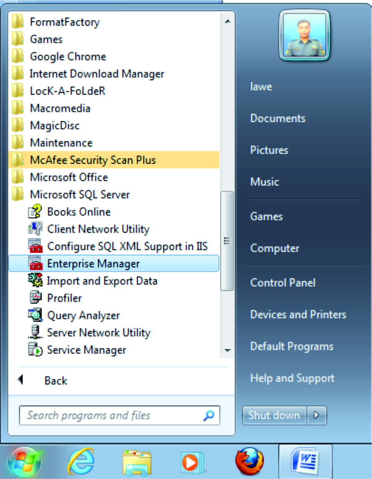The width and height of the screenshot is (372, 479).
Task: Open Help and Support
Action: 292,378
